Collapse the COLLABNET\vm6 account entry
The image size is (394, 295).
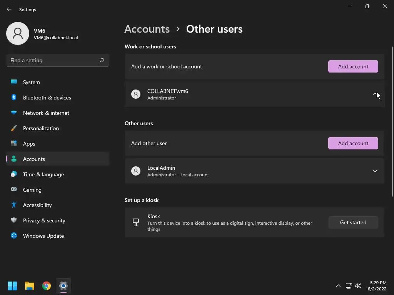click(375, 94)
